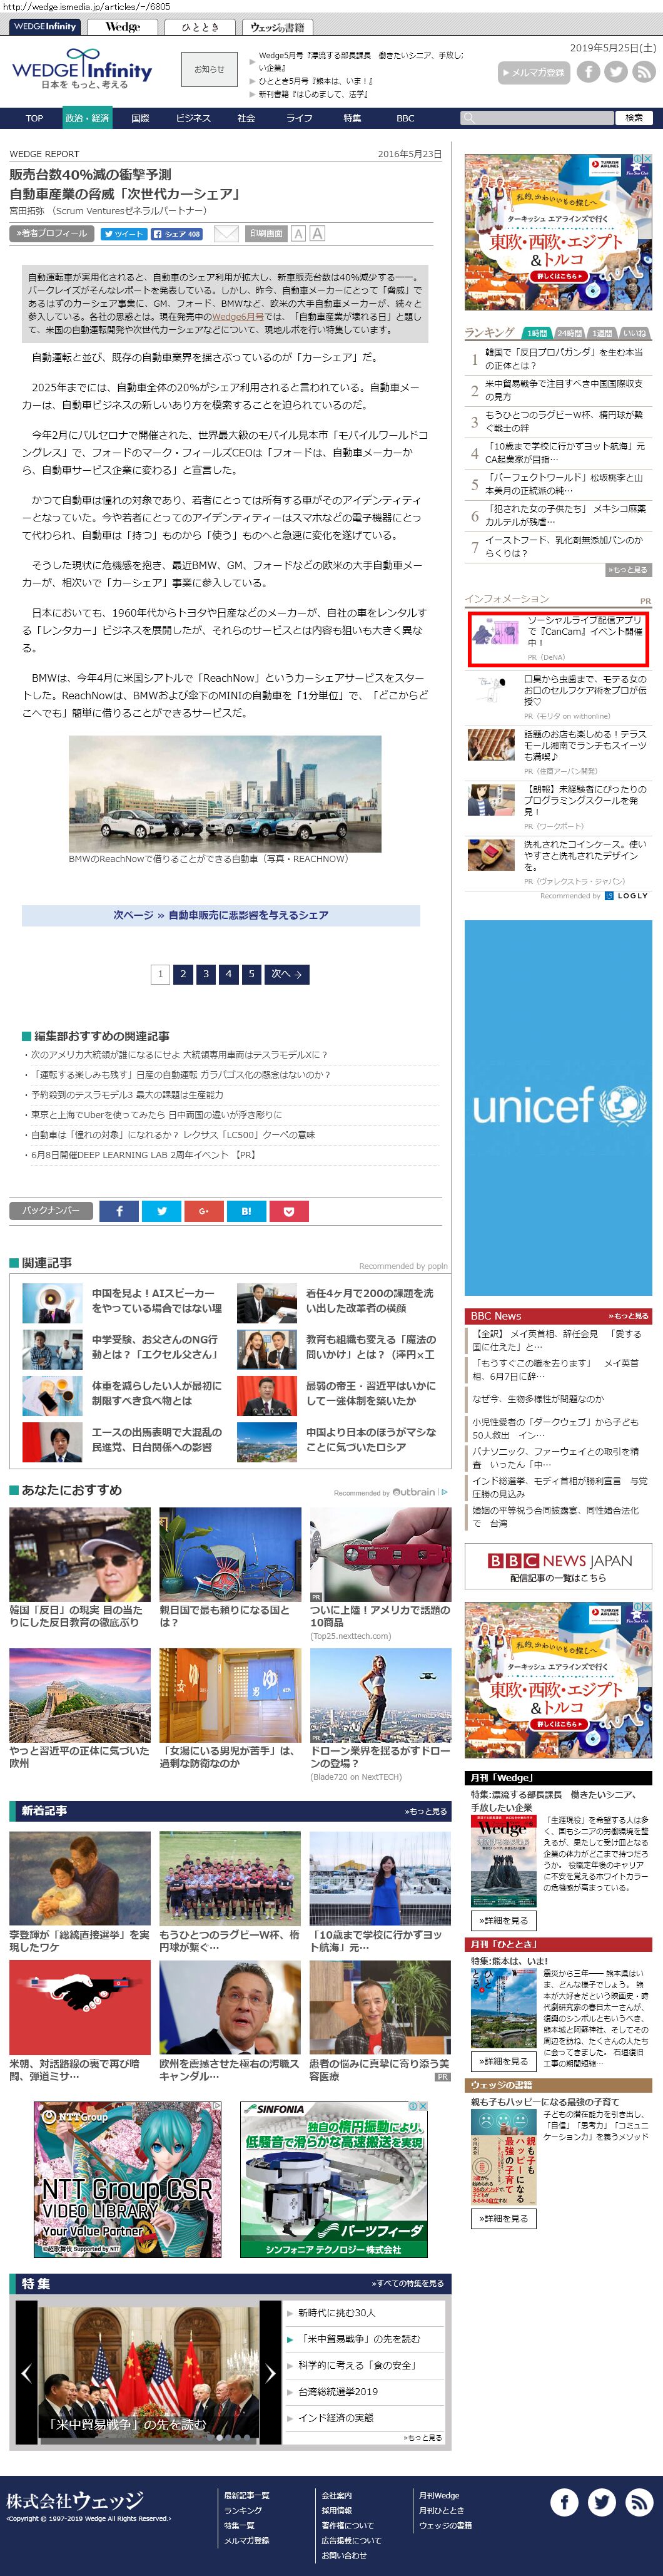Open 新時代に挑む30人 feature item

[338, 2313]
